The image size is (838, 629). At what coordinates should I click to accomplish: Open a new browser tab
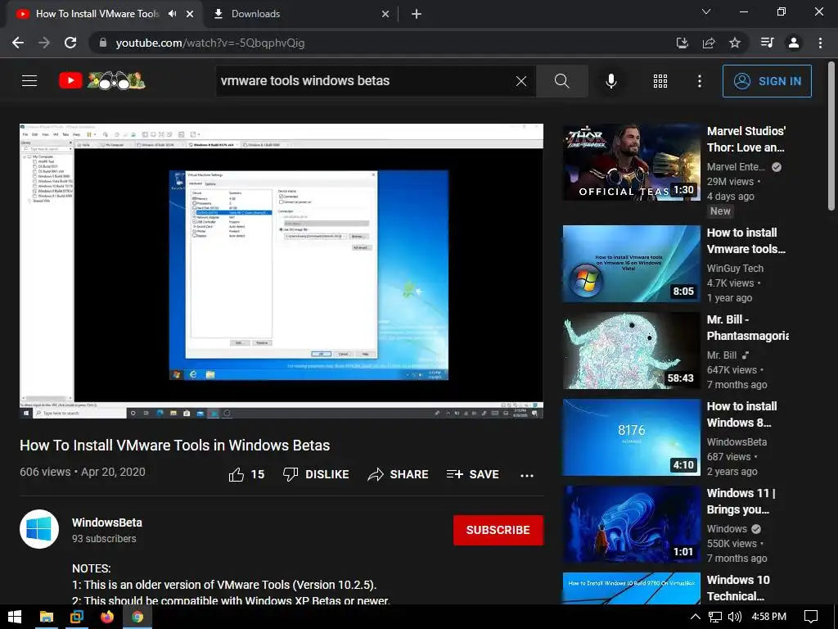(417, 14)
